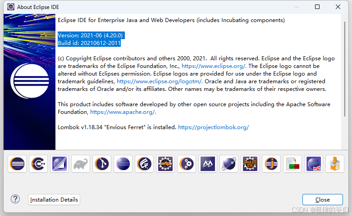352x216 pixels.
Task: Click the Eclipse icon in the title bar
Action: click(x=10, y=7)
